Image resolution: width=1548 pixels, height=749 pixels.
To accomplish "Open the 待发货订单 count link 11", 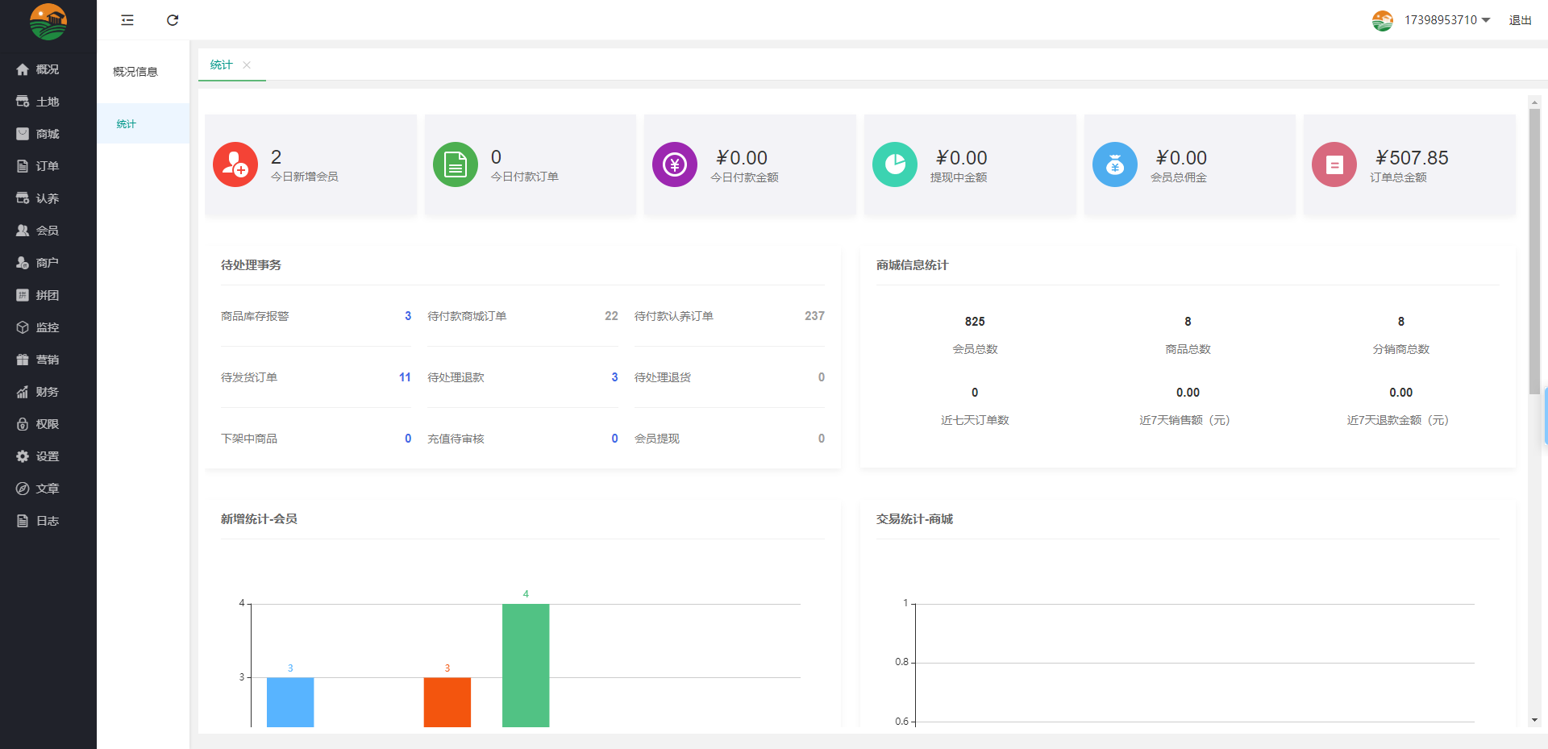I will (405, 377).
